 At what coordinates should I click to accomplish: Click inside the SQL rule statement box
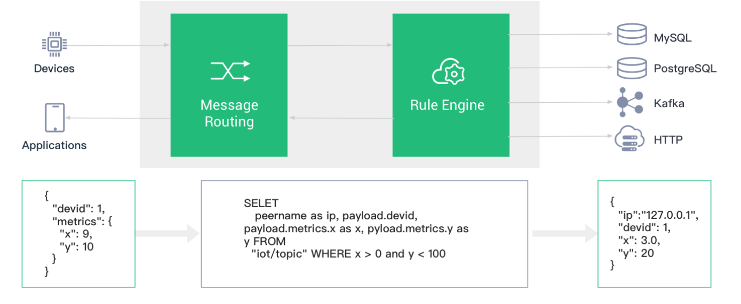(x=364, y=234)
